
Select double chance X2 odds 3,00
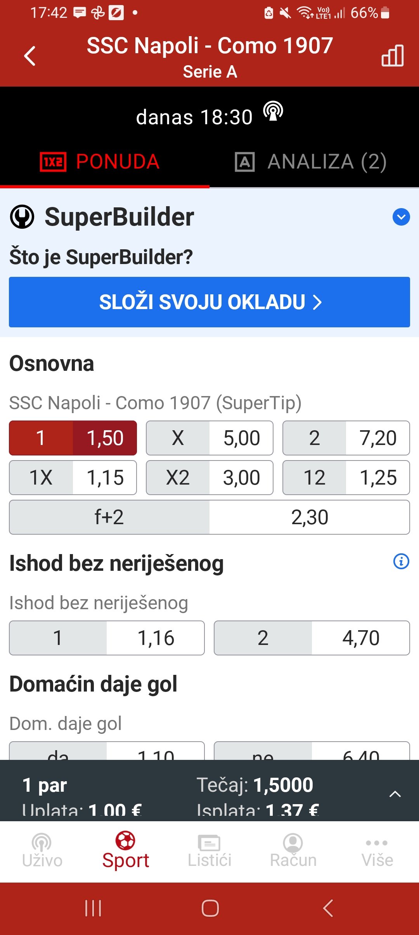209,478
